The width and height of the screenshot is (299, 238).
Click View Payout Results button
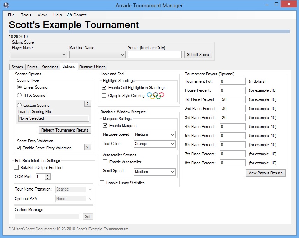265,173
